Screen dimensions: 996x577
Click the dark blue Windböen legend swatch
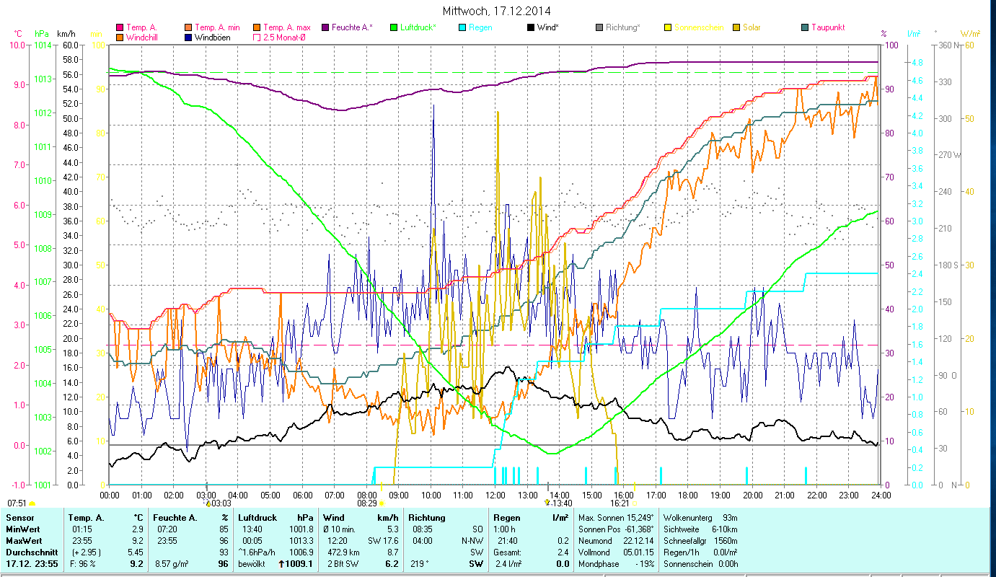188,37
